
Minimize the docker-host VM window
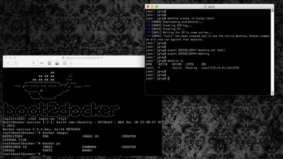(10, 58)
